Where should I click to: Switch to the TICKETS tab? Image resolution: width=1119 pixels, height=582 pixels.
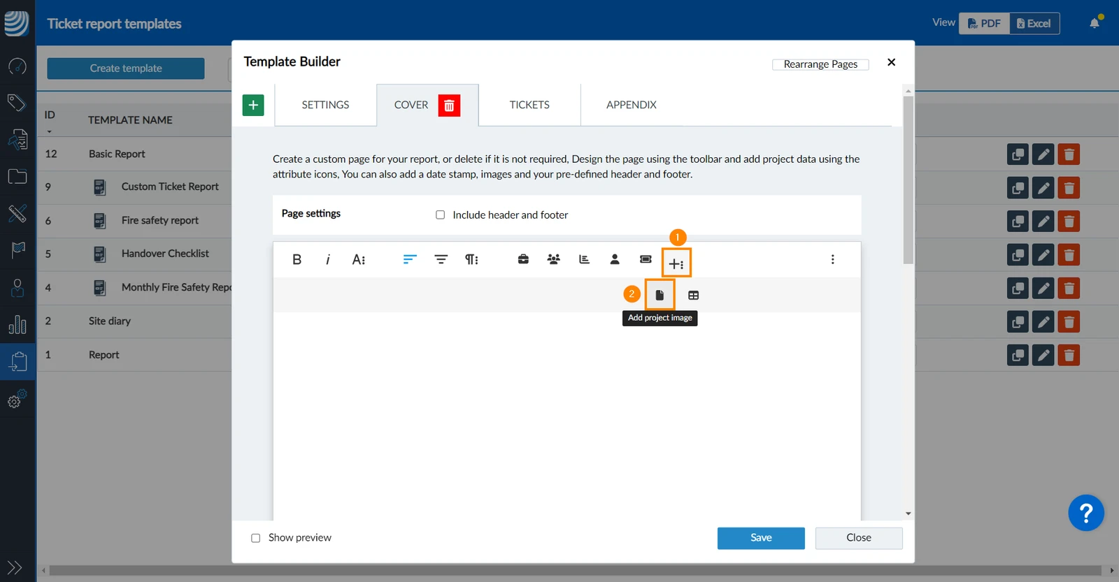click(529, 105)
